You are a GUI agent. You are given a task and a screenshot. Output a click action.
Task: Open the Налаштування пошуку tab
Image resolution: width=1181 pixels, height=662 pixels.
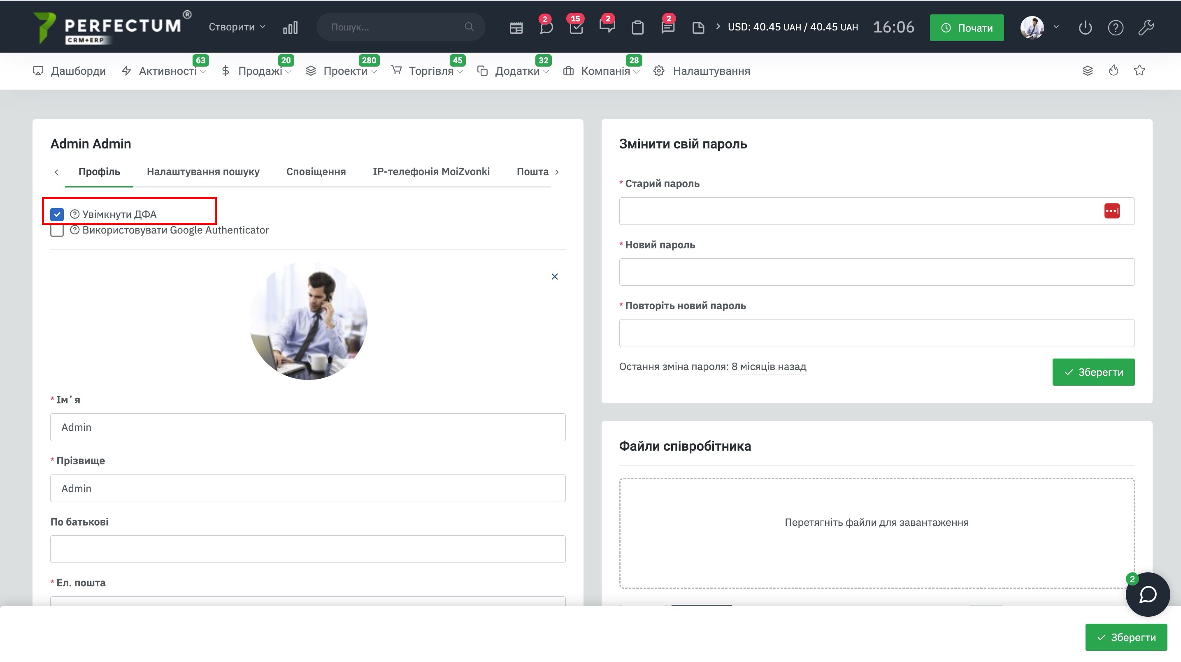203,172
